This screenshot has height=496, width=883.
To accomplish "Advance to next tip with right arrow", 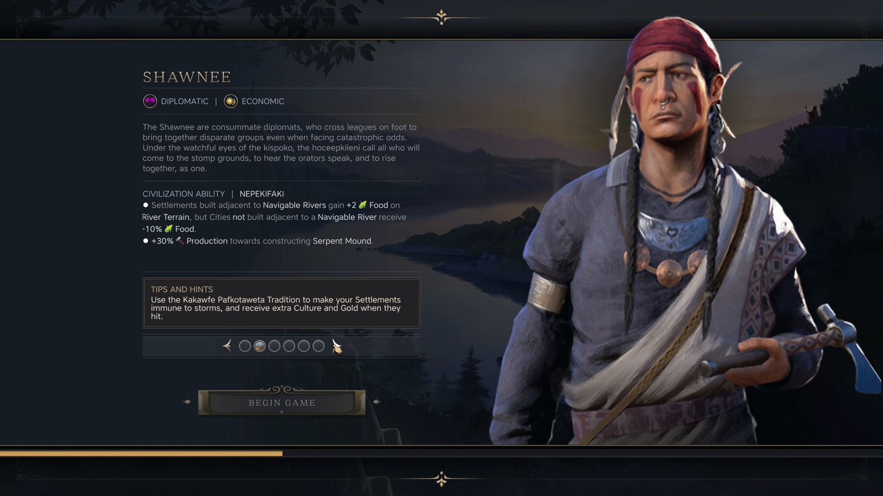I will pyautogui.click(x=337, y=347).
